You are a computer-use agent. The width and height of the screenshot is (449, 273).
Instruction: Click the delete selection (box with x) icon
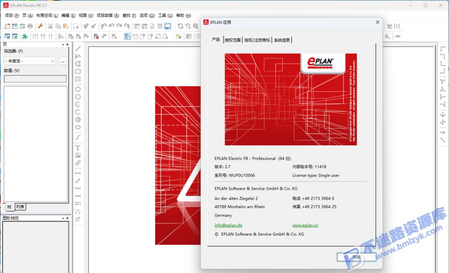coord(76,26)
